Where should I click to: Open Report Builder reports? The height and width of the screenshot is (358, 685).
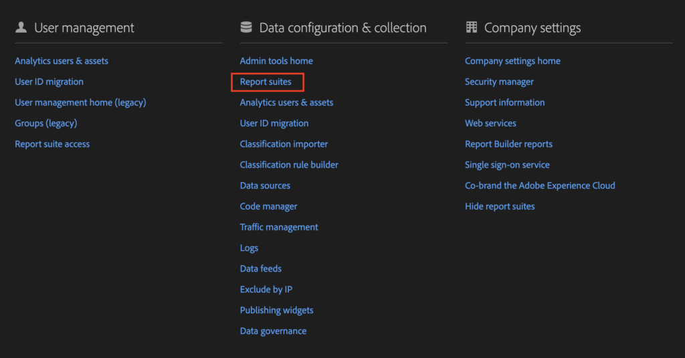(x=508, y=144)
